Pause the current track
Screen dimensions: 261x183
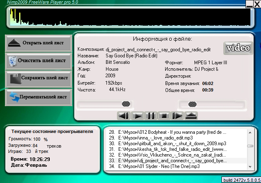click(x=150, y=115)
